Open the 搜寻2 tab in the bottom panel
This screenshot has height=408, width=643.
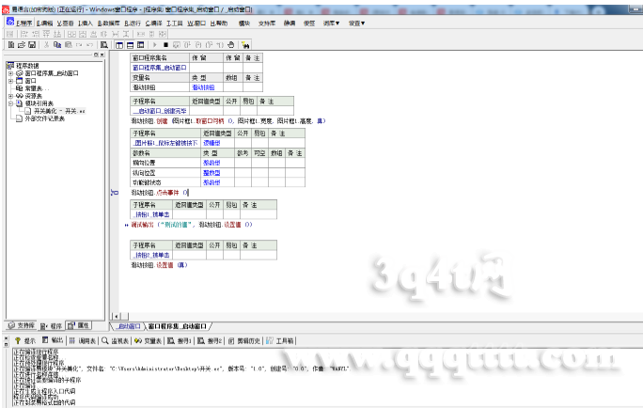tap(210, 340)
